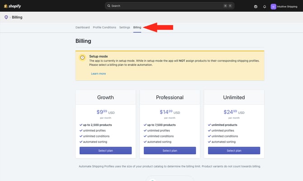Click the billing limit footnote text

tap(170, 167)
